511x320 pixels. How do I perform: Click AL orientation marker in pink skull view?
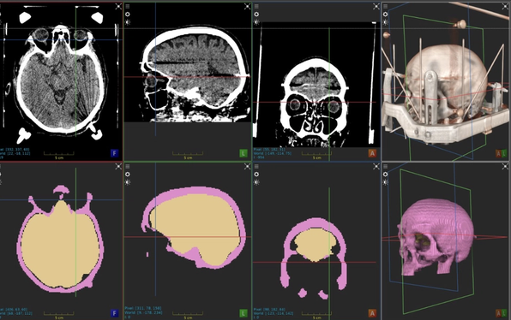[x=502, y=313]
